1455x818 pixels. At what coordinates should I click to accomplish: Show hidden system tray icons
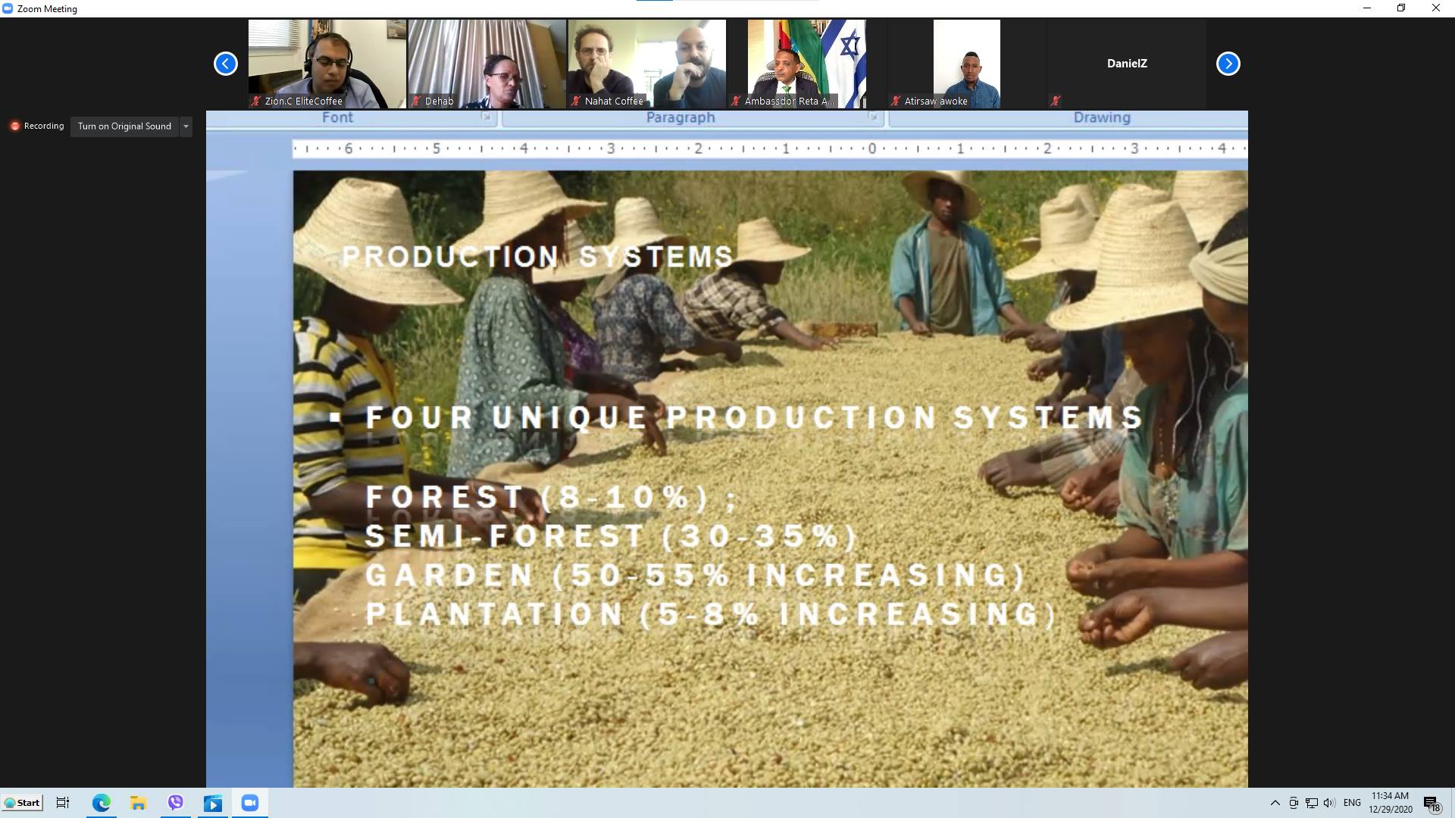(x=1275, y=803)
